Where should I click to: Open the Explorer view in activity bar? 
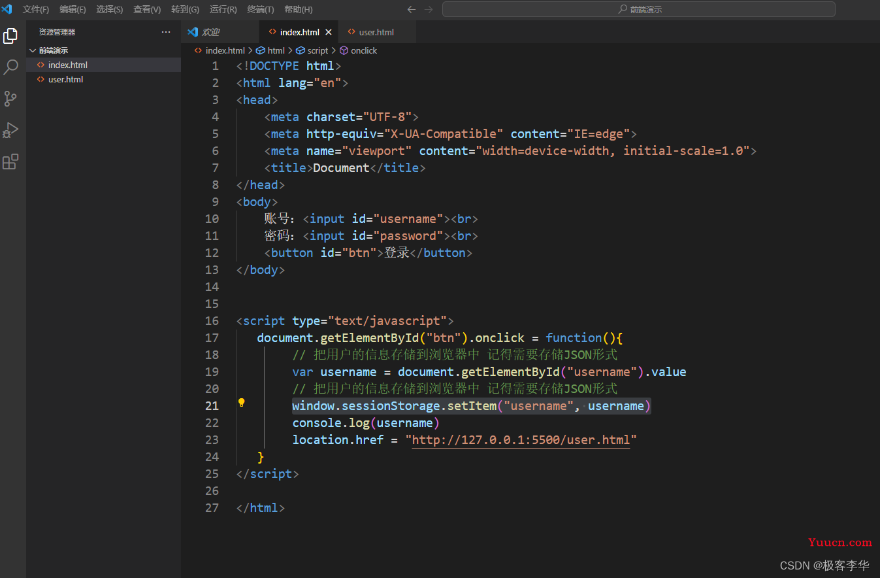coord(10,36)
